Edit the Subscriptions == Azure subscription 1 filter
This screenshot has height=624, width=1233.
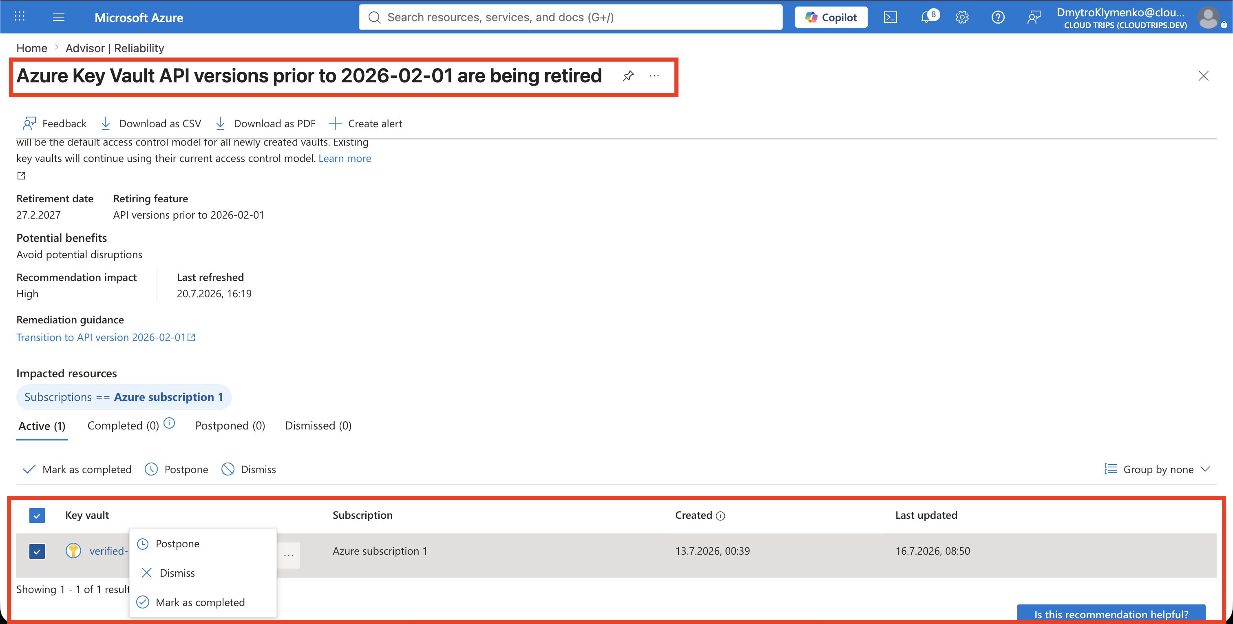(124, 397)
